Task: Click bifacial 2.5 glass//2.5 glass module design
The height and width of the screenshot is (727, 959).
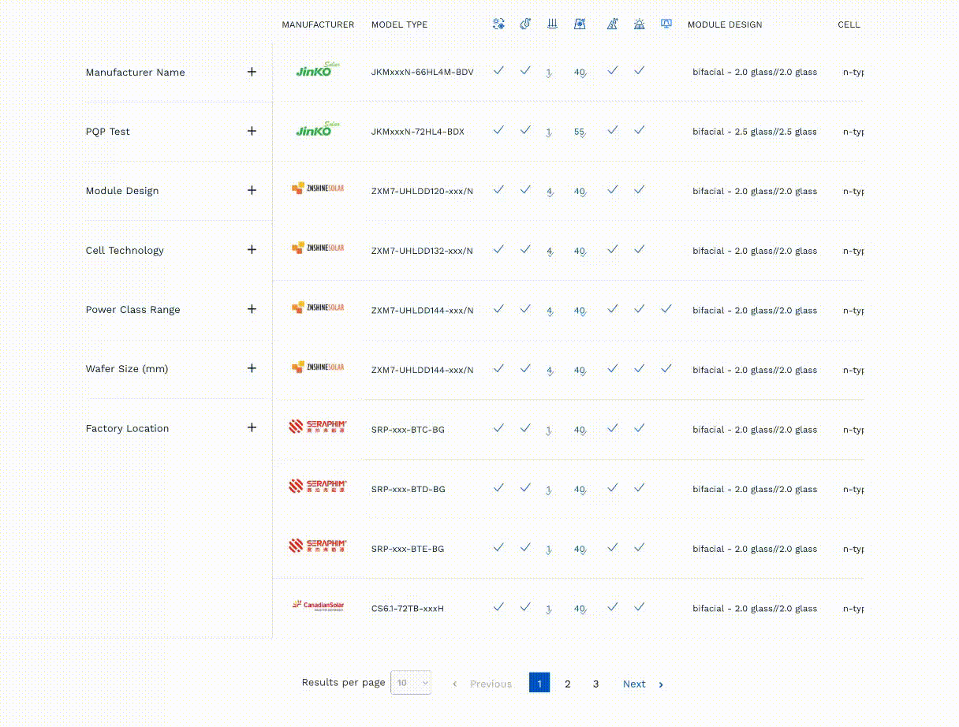Action: coord(755,132)
